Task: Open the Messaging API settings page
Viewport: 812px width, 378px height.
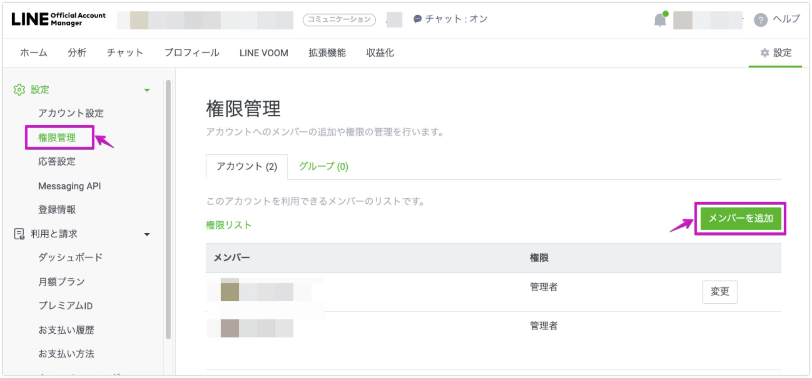Action: [69, 186]
